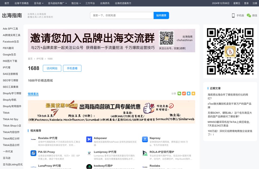Open the Adspower logo icon
Screen dimensions: 259x169
coord(89,139)
